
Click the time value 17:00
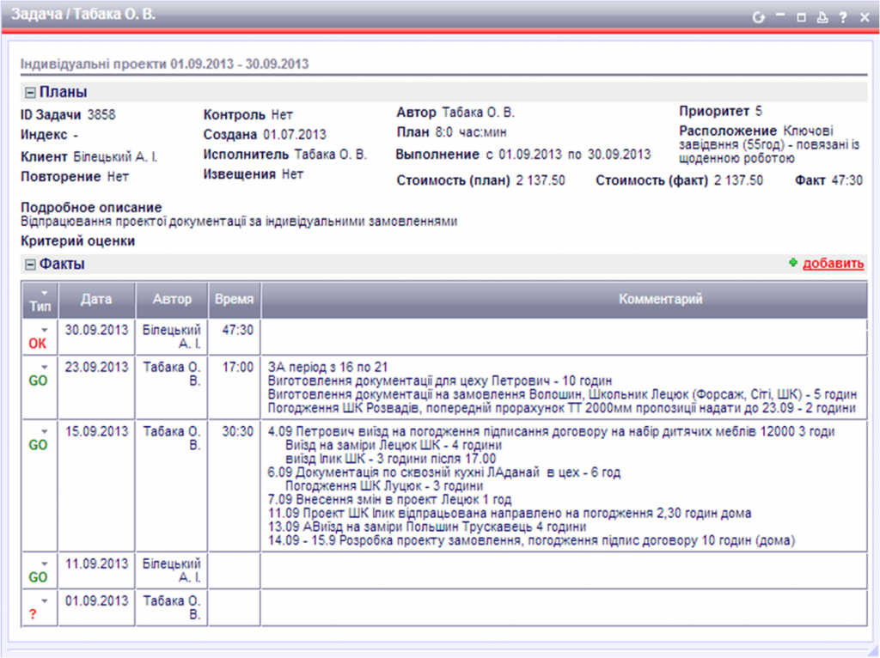[x=238, y=367]
